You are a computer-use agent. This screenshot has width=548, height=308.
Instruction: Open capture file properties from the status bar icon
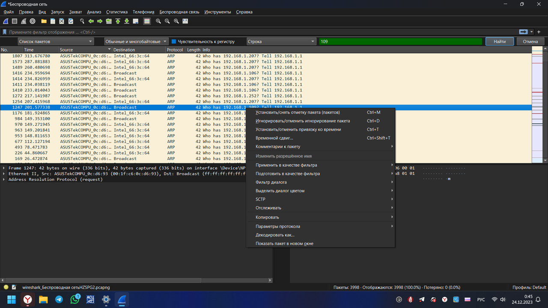(14, 287)
